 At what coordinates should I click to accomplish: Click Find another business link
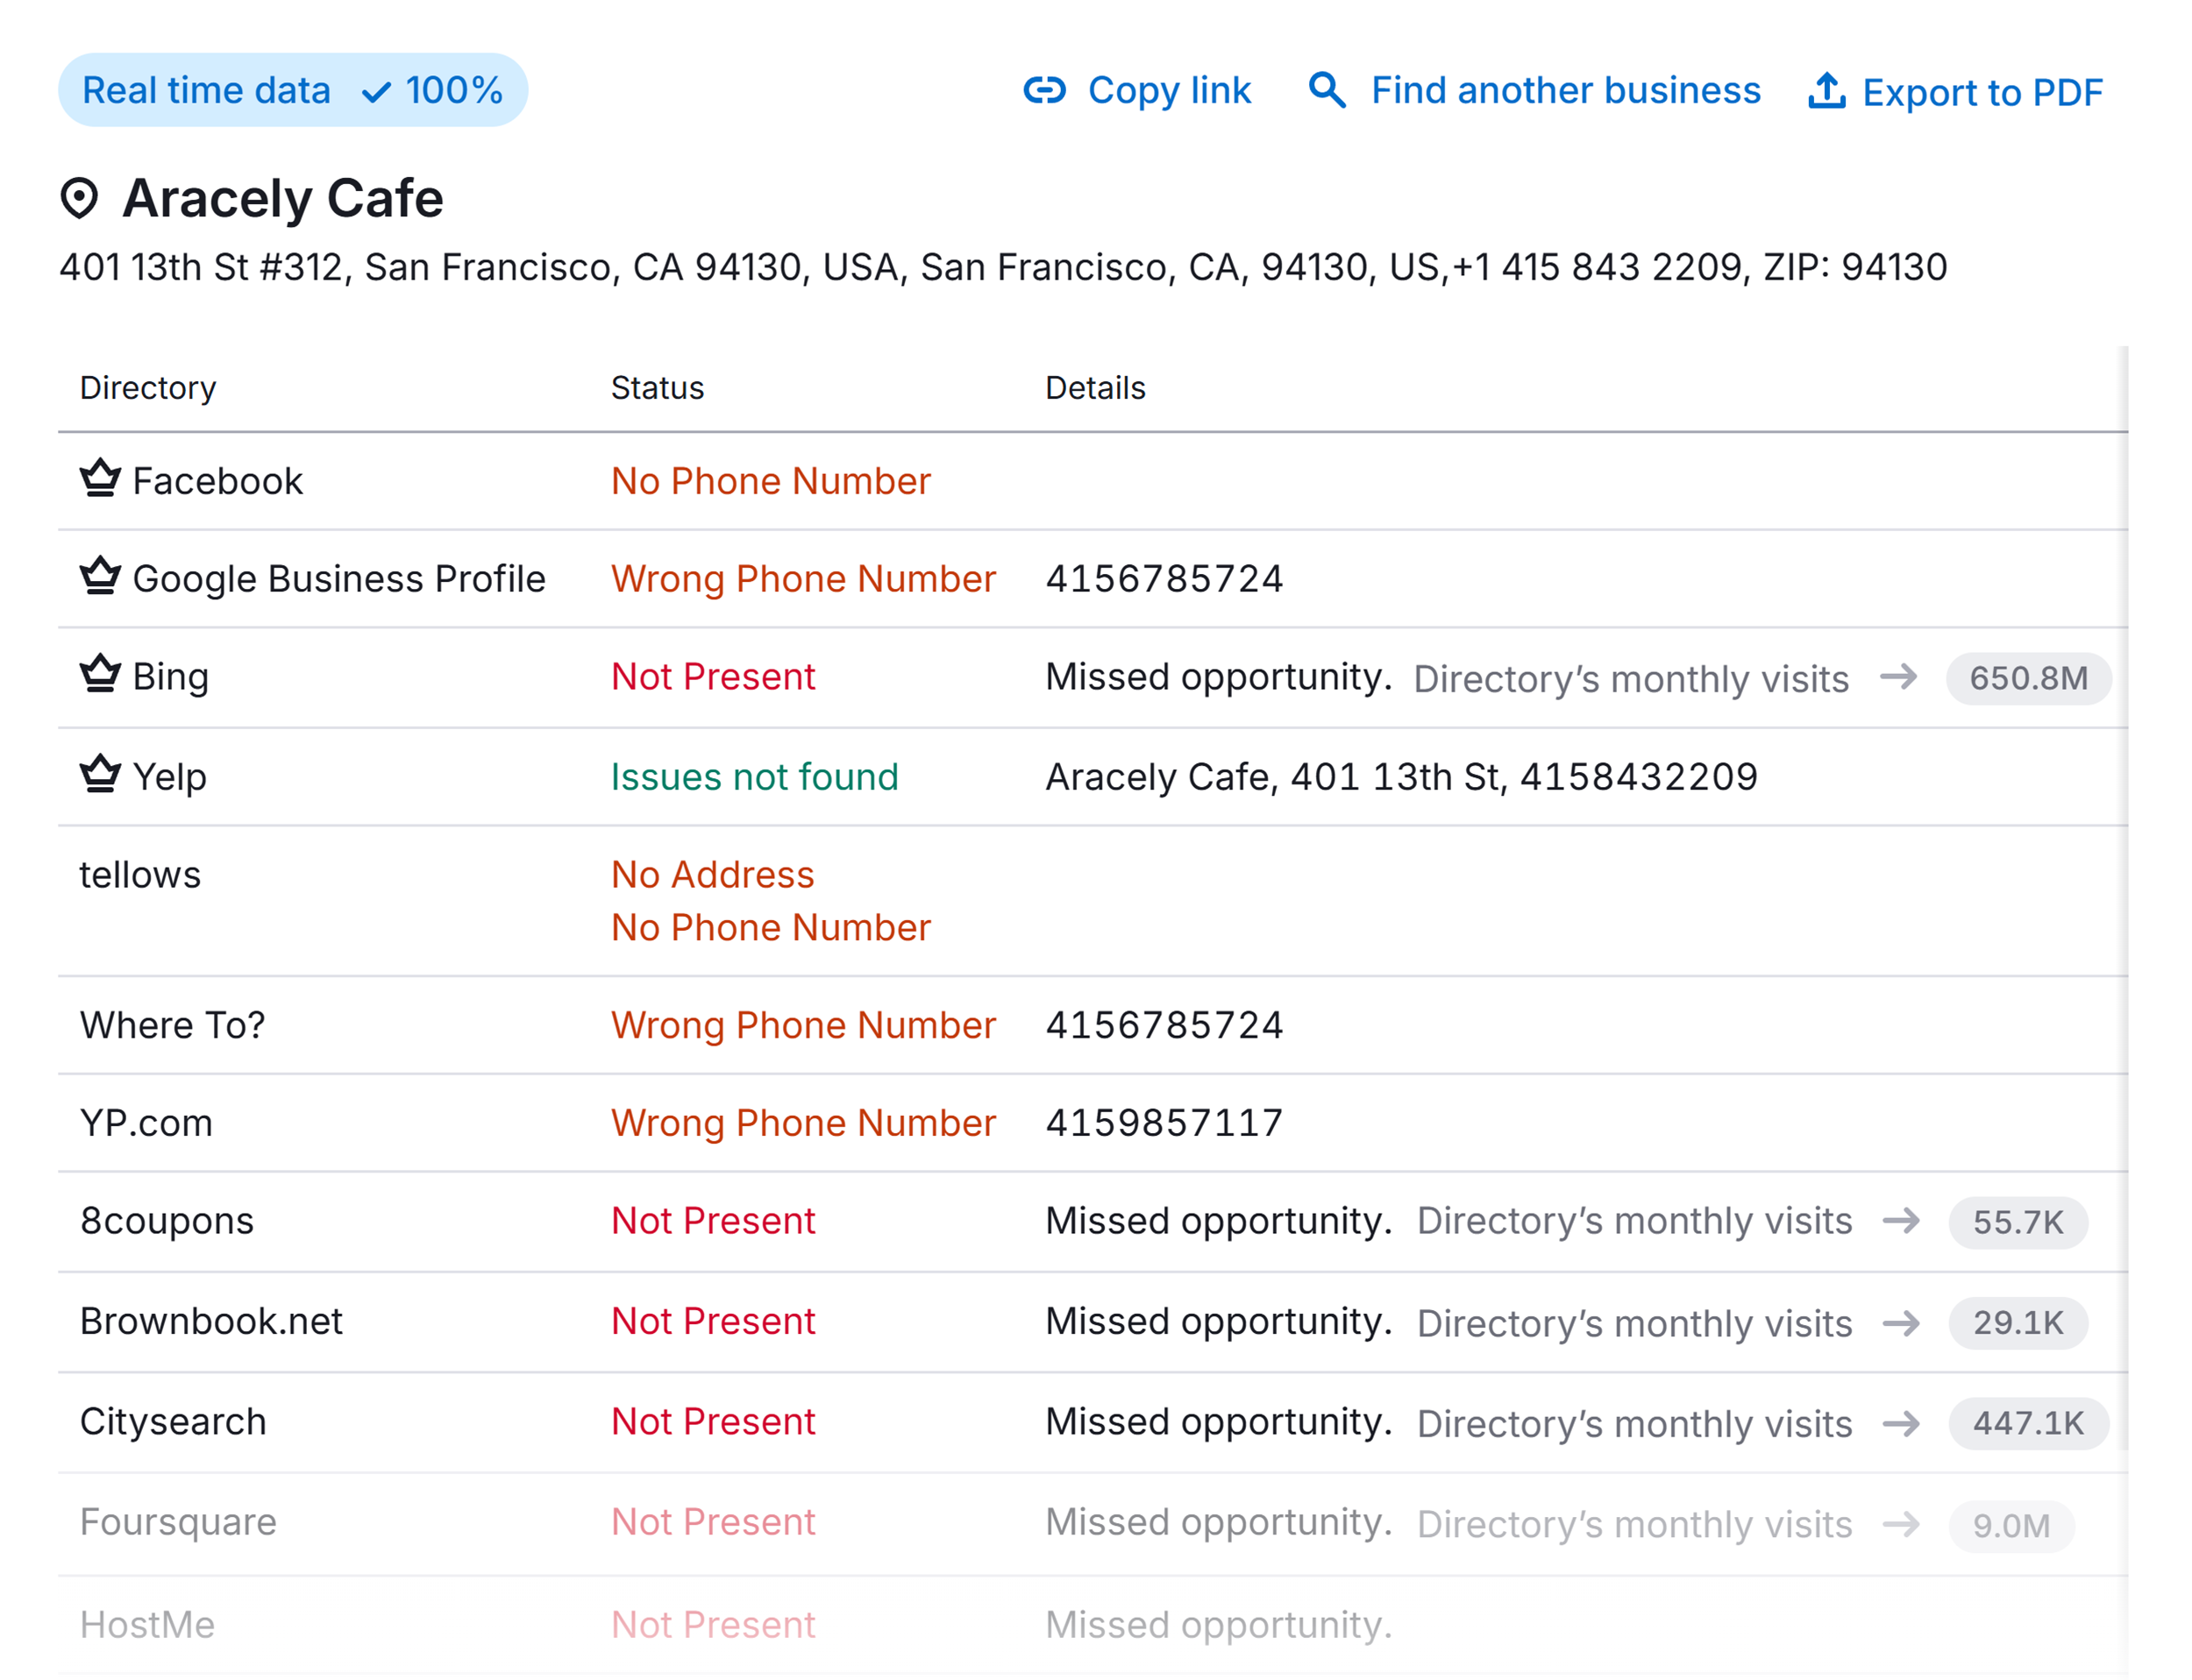(x=1566, y=90)
